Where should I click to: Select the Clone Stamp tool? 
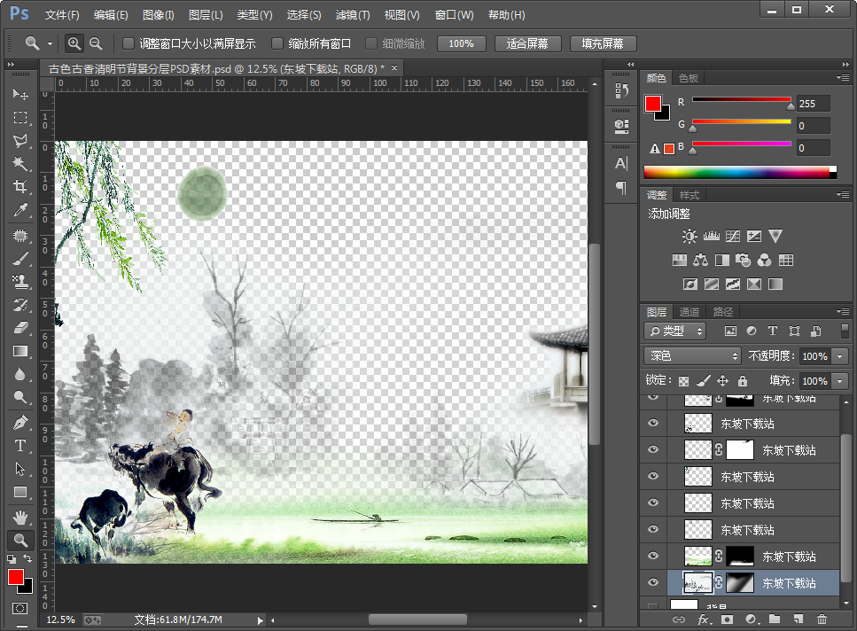point(20,281)
